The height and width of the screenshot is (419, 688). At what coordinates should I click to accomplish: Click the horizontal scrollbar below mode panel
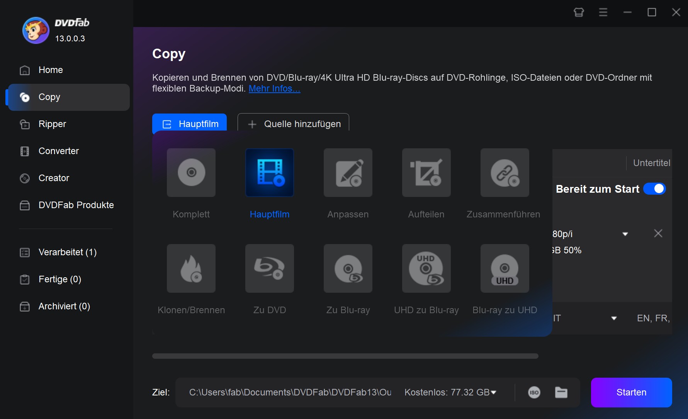click(x=345, y=356)
